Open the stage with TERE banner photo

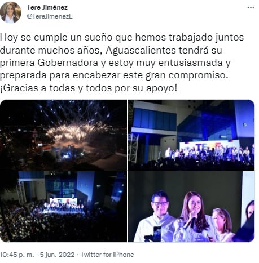click(x=191, y=135)
